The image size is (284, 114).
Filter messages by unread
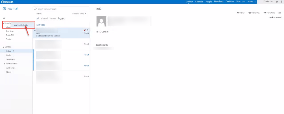(44, 18)
